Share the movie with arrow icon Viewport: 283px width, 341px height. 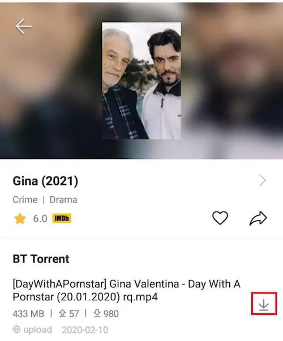[258, 218]
